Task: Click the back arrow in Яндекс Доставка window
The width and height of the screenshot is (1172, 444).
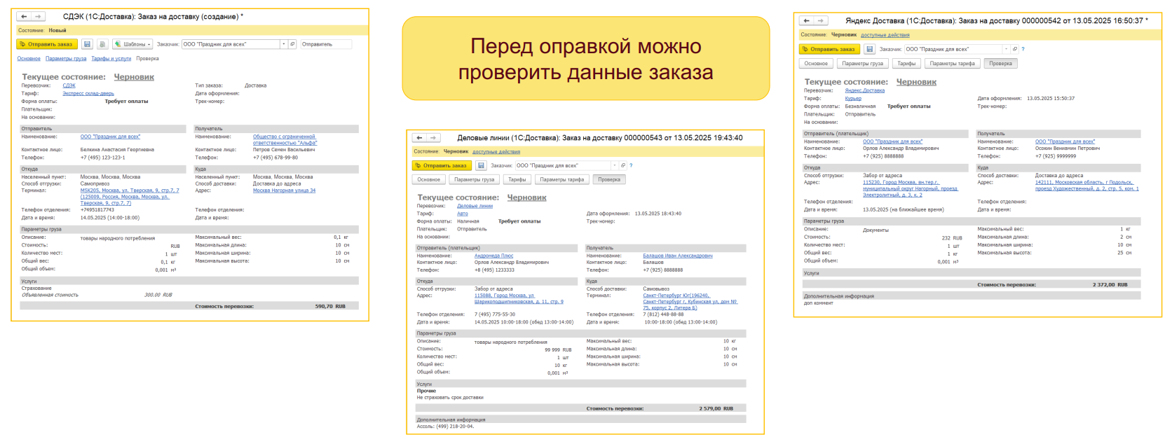Action: click(x=807, y=21)
